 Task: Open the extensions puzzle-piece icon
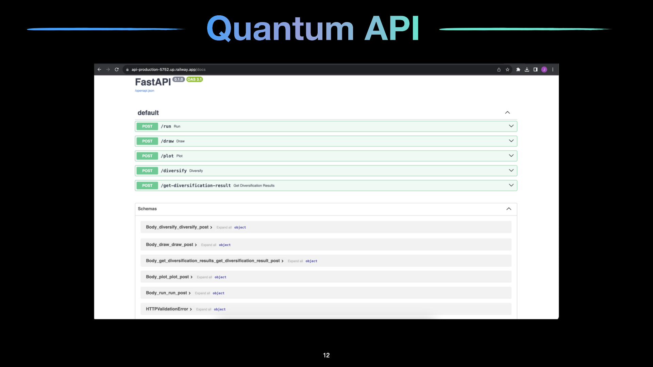(x=518, y=69)
